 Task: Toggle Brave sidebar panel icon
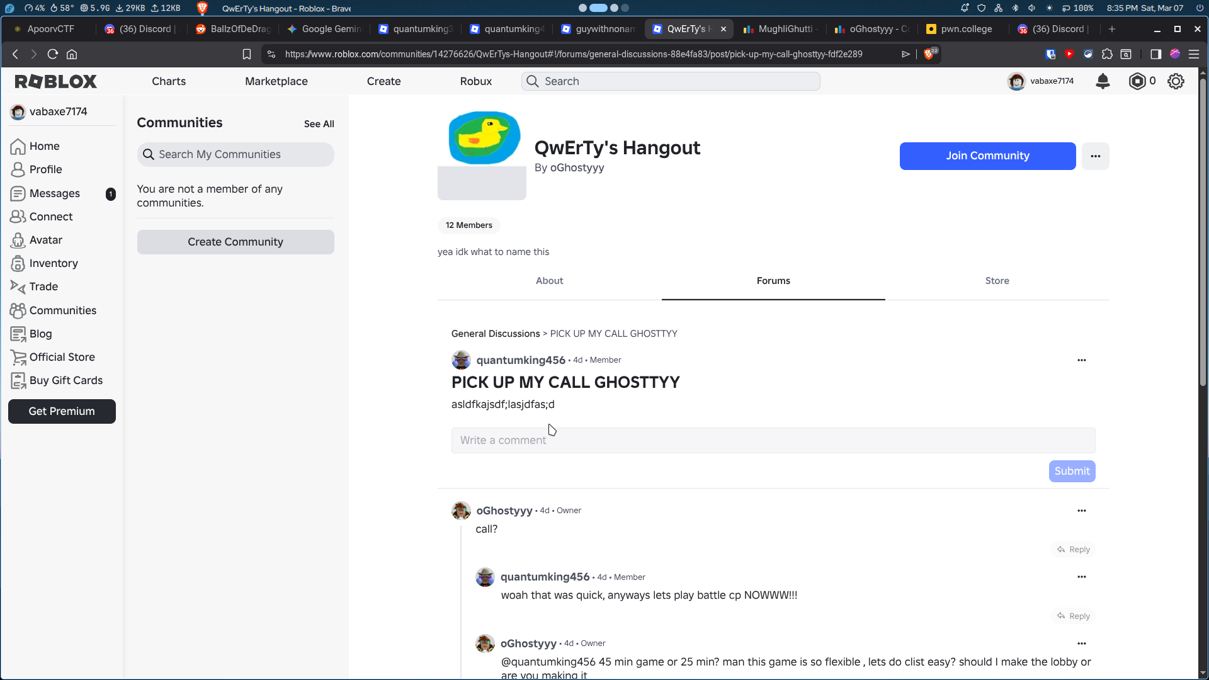click(1155, 54)
